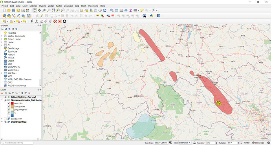Select the Pan Map hand tool
The image size is (271, 145).
click(35, 10)
